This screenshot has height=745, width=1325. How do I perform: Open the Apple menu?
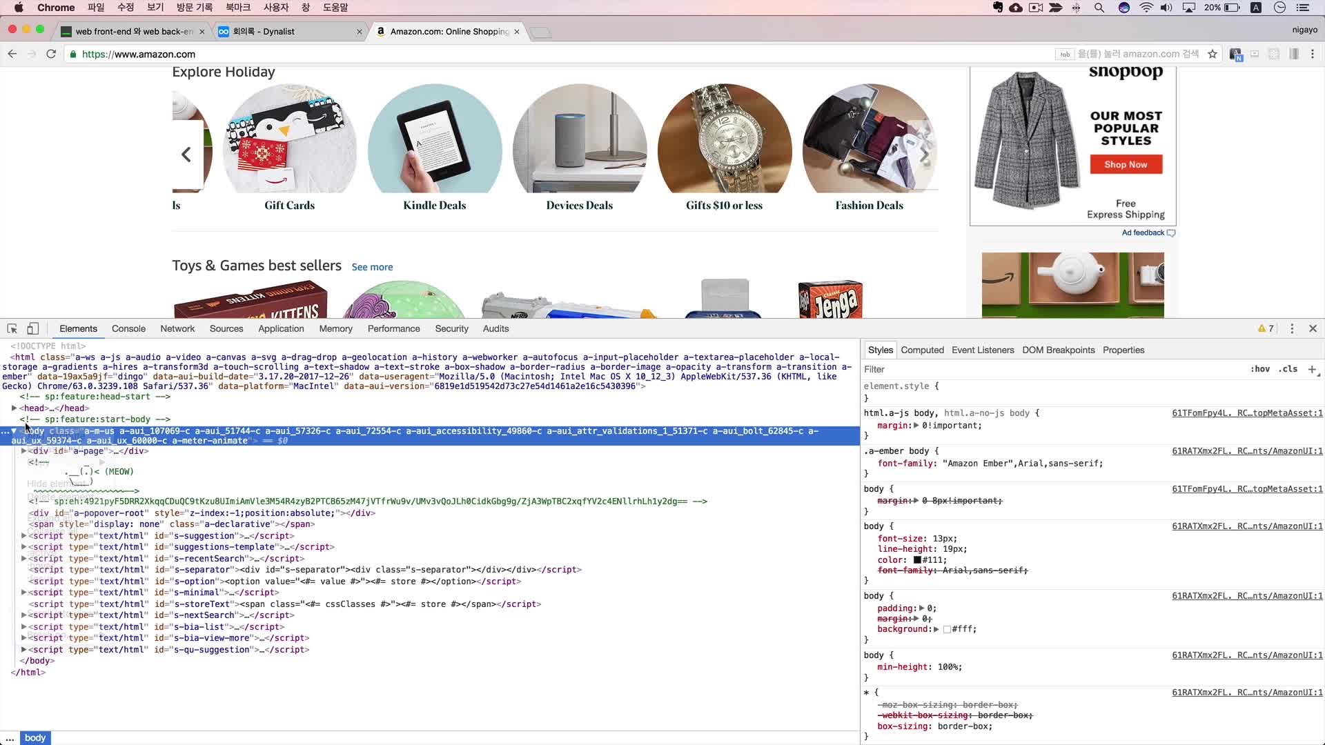point(19,8)
